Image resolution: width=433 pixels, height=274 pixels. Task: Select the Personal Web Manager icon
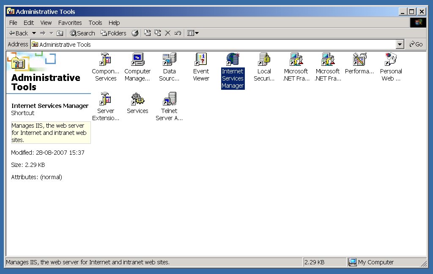pyautogui.click(x=391, y=67)
